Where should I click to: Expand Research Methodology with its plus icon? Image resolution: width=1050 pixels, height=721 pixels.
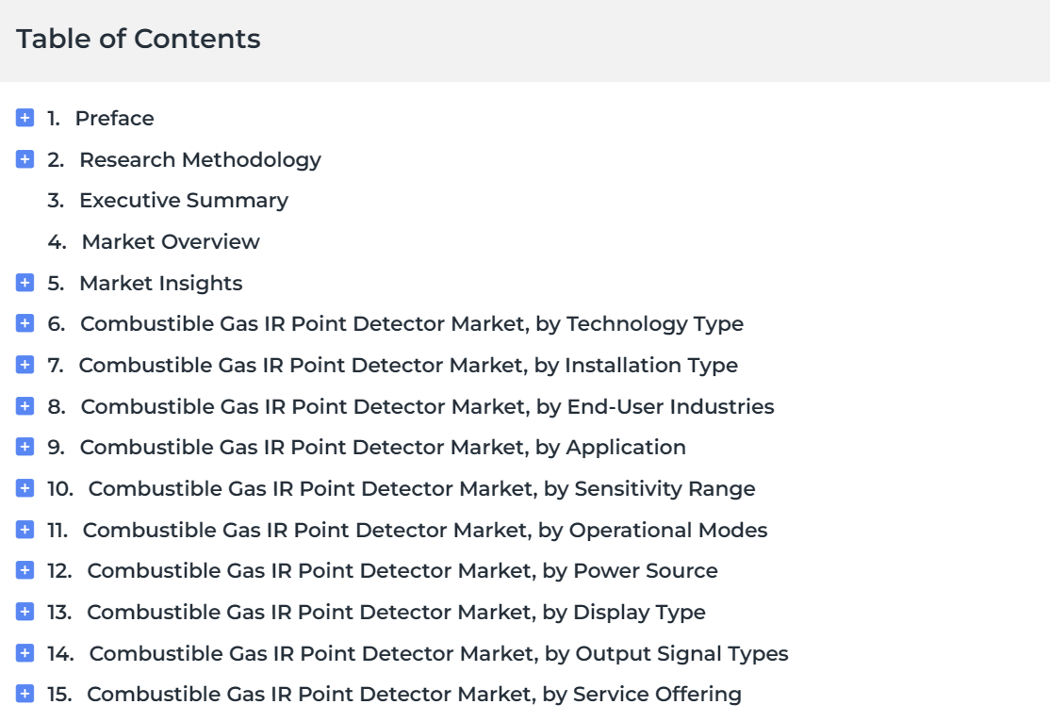[x=25, y=159]
